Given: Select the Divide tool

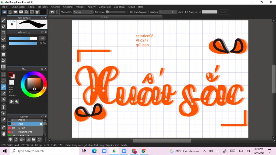Looking at the screenshot, I should (x=3, y=120).
